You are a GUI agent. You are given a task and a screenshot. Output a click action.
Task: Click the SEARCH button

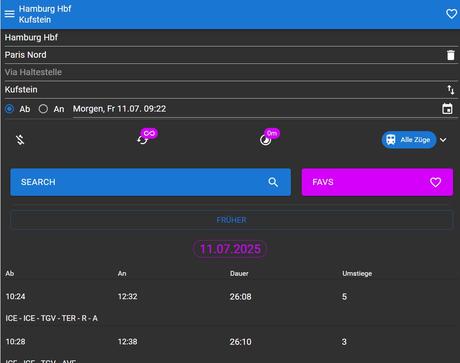(150, 182)
